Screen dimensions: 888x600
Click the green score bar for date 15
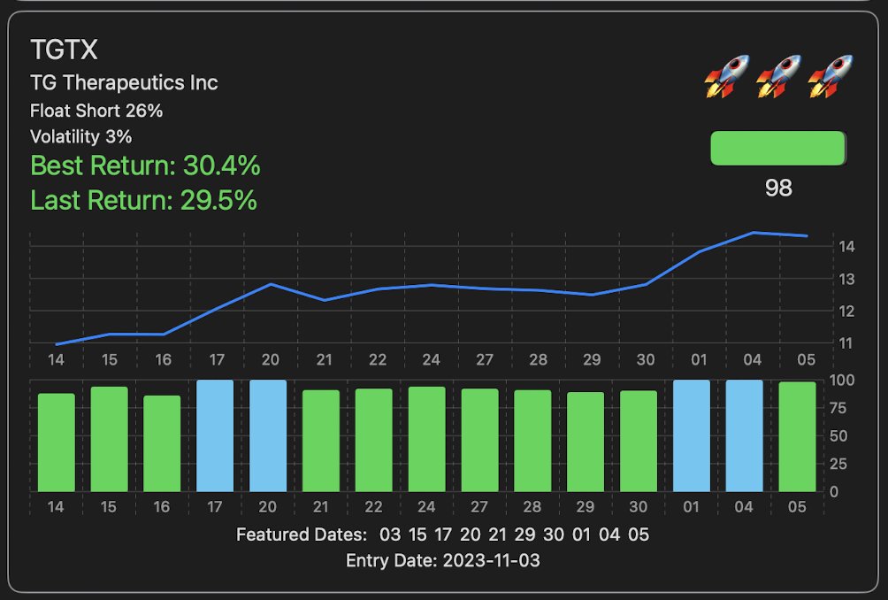tap(110, 439)
